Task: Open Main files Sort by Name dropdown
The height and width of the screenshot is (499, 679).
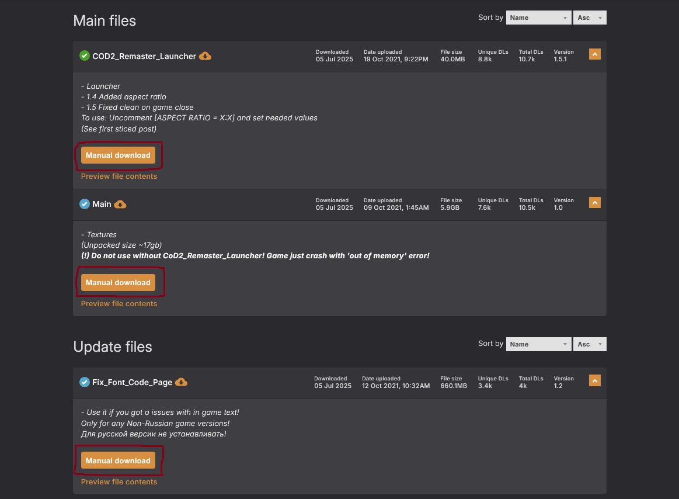Action: tap(538, 18)
